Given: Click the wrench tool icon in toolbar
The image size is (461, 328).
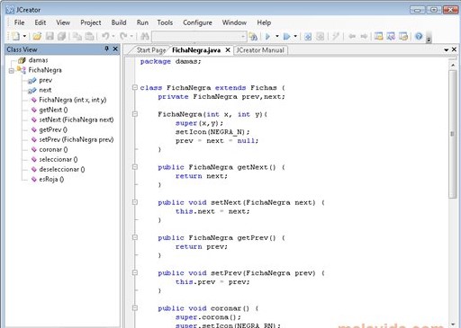Looking at the screenshot, I should (336, 37).
